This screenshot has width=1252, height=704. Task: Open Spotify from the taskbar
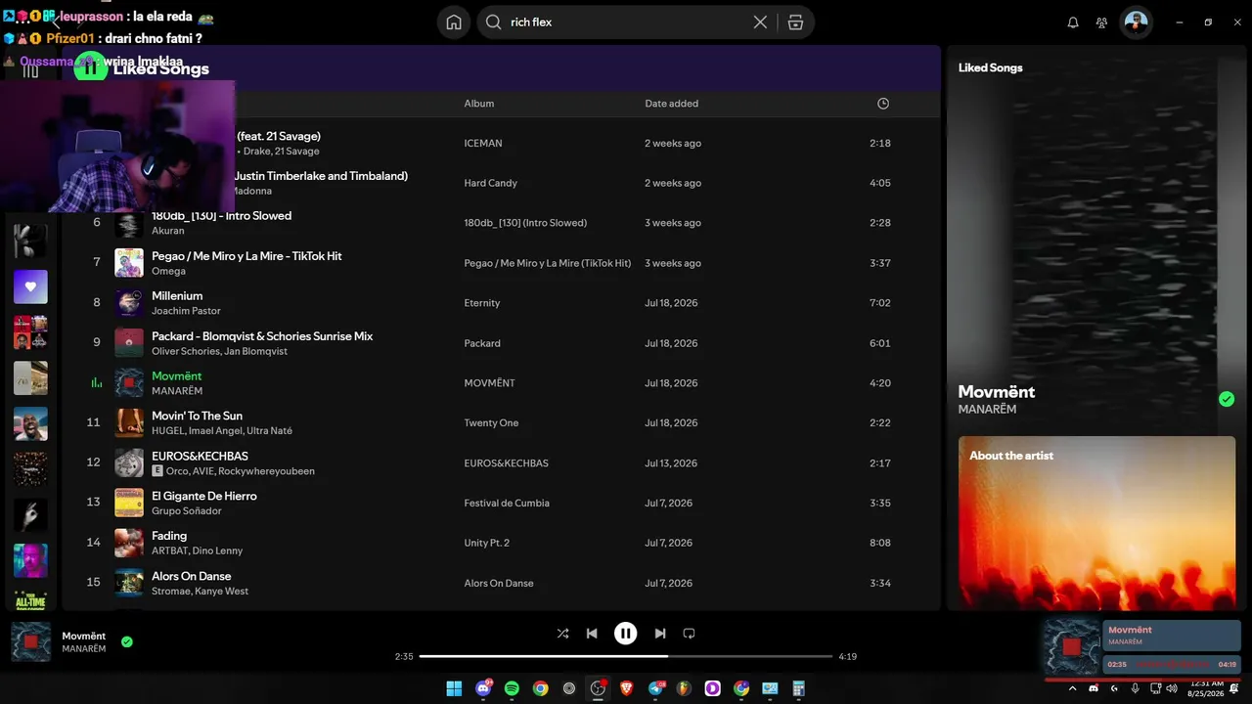click(512, 688)
